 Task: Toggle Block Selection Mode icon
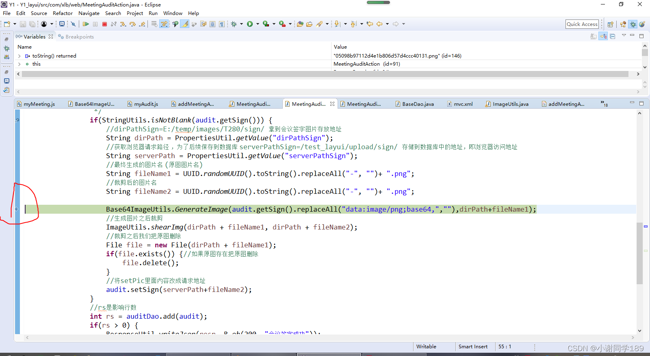coord(212,24)
